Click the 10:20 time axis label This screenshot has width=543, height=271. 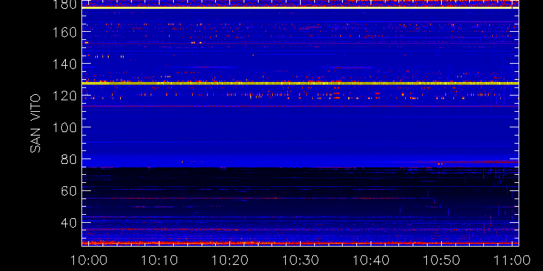click(229, 260)
